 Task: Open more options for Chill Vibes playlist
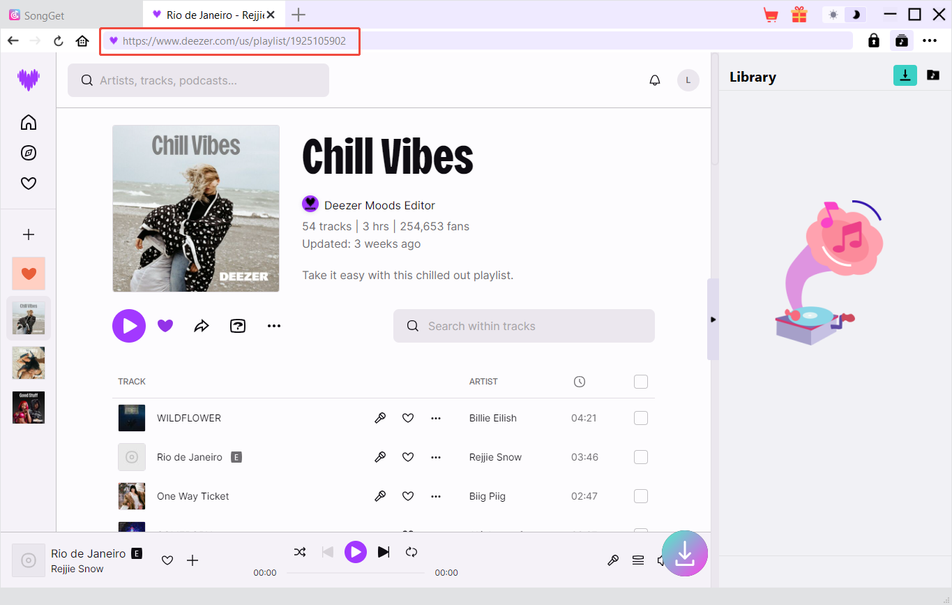pos(274,326)
